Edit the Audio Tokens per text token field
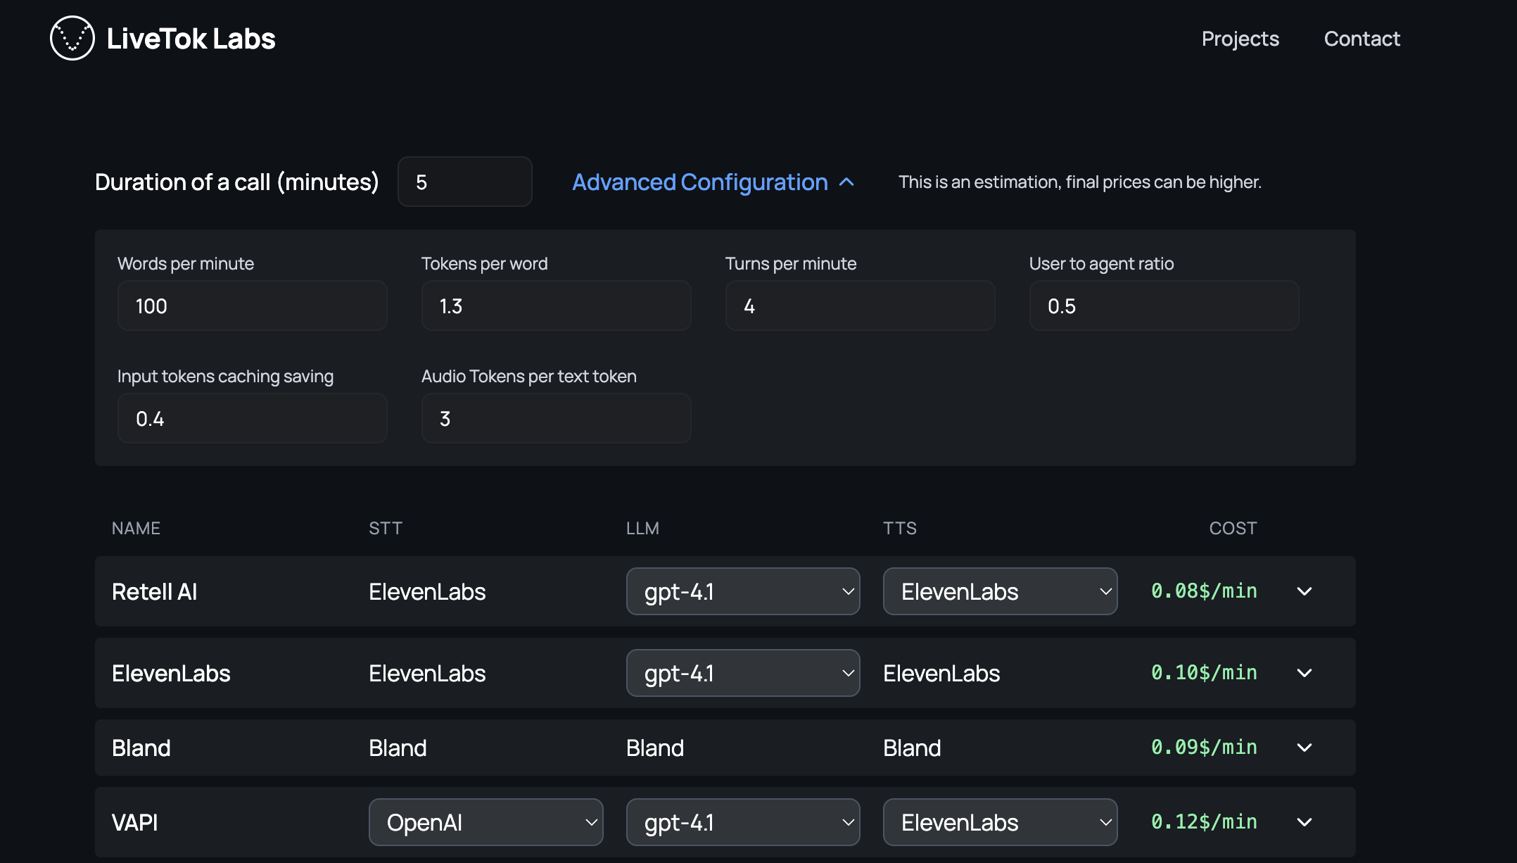1517x863 pixels. click(x=556, y=418)
